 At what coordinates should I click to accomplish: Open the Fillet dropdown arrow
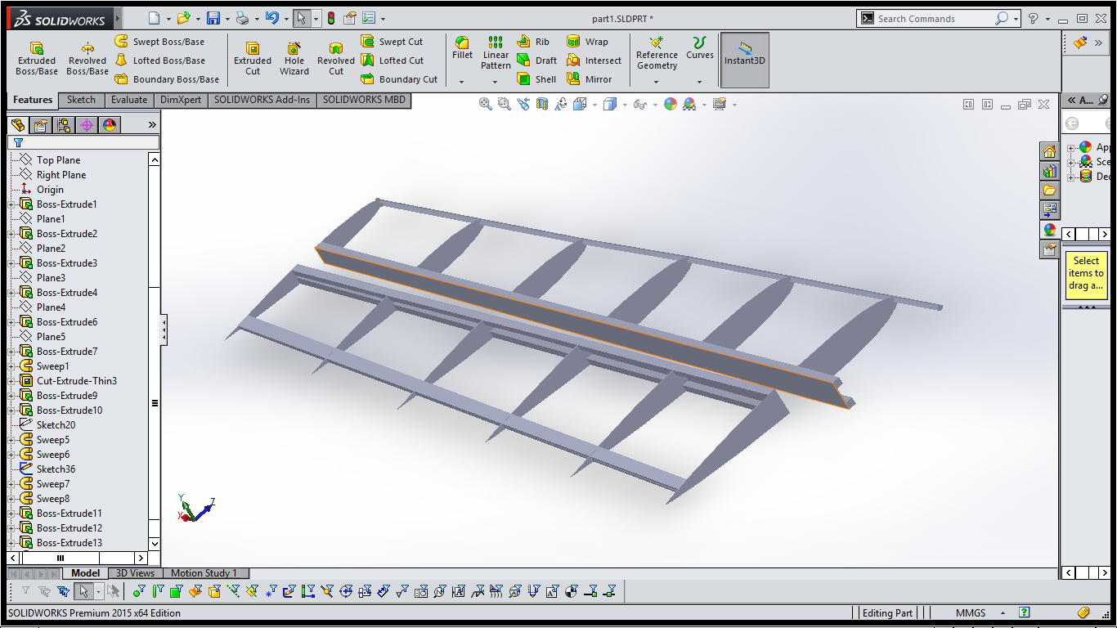click(462, 82)
